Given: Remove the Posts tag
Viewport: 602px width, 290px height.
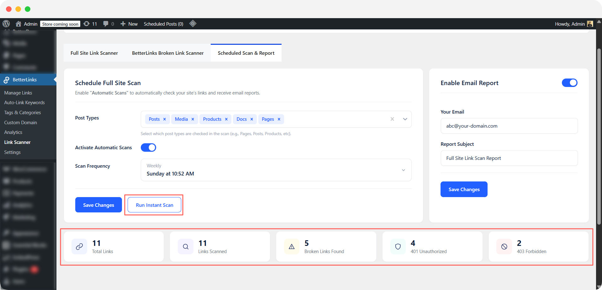Looking at the screenshot, I should [164, 119].
